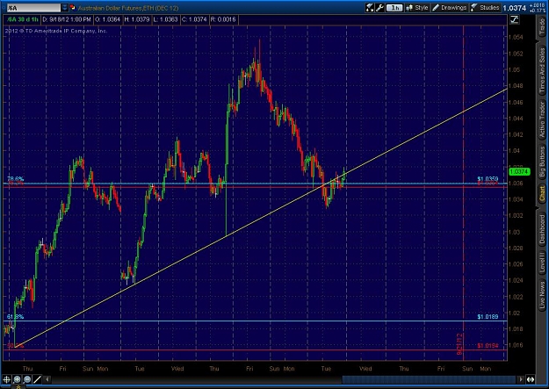Click the 'L: 1.0363' low value
Image resolution: width=549 pixels, height=389 pixels.
click(x=165, y=19)
